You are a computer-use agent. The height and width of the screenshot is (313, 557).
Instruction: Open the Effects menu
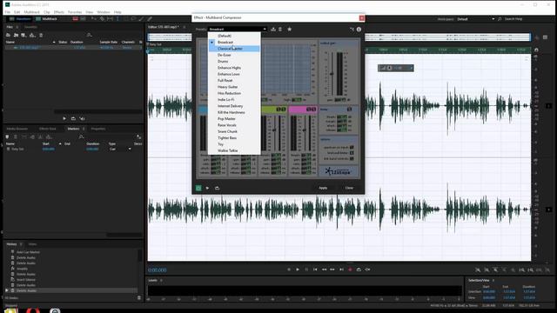[x=59, y=12]
